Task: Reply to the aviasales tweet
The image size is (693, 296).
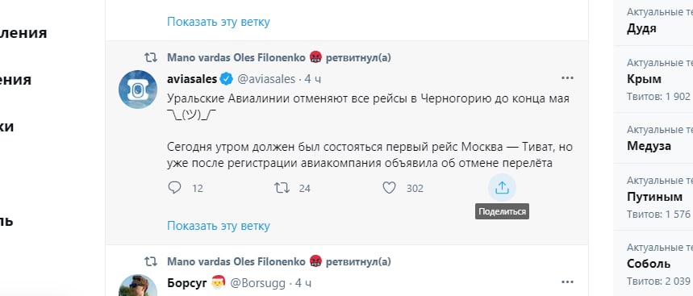Action: coord(175,188)
